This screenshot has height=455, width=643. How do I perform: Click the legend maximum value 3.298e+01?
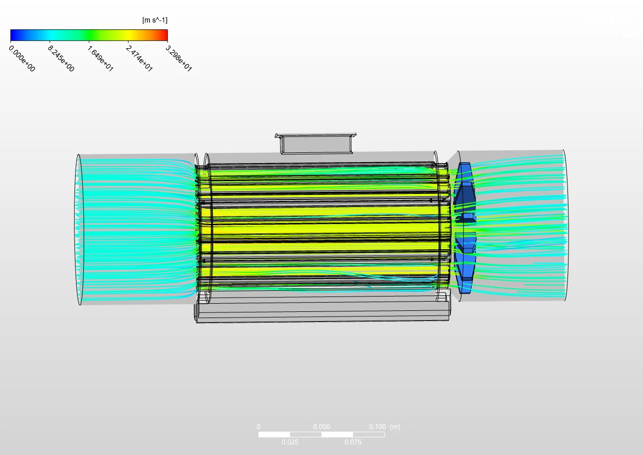[x=179, y=58]
